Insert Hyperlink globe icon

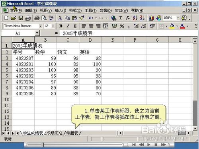click(114, 18)
